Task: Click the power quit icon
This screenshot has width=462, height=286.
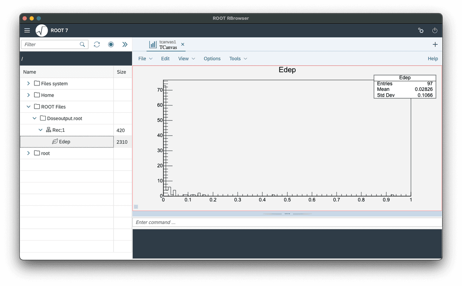Action: coord(435,30)
